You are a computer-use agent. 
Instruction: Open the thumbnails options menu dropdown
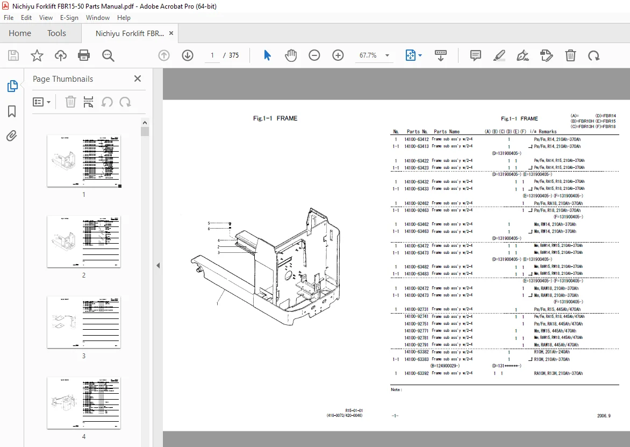pyautogui.click(x=41, y=102)
